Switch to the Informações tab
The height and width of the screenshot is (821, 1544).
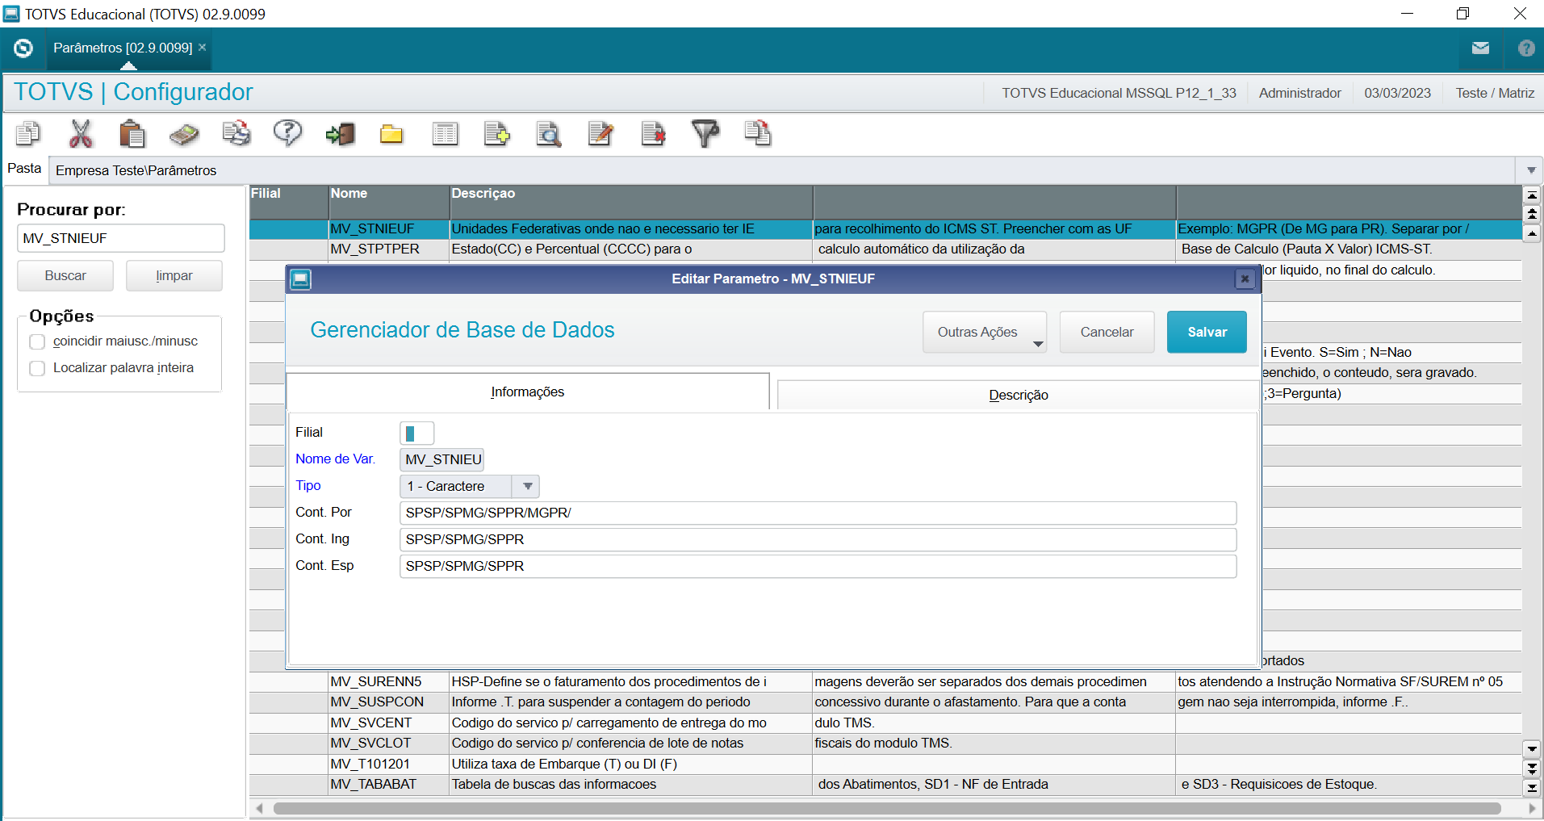pos(527,392)
